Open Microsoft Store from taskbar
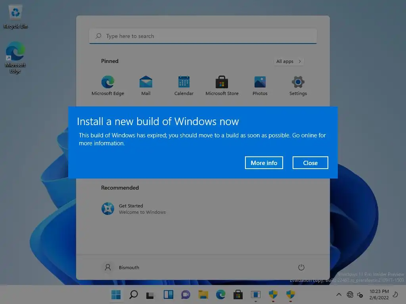The width and height of the screenshot is (406, 304). (238, 294)
